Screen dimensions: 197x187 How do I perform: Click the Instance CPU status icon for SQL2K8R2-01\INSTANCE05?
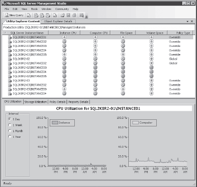(x=64, y=54)
